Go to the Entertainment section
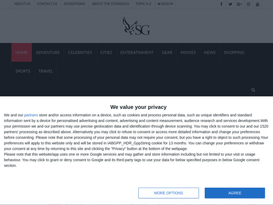Screen dimensions: 273x205 click(137, 52)
